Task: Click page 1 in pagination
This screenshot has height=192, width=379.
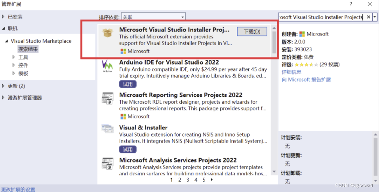Action: [x=171, y=180]
